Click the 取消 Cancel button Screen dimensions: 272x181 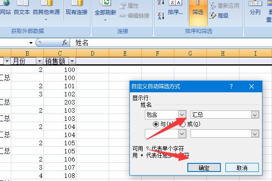click(242, 167)
